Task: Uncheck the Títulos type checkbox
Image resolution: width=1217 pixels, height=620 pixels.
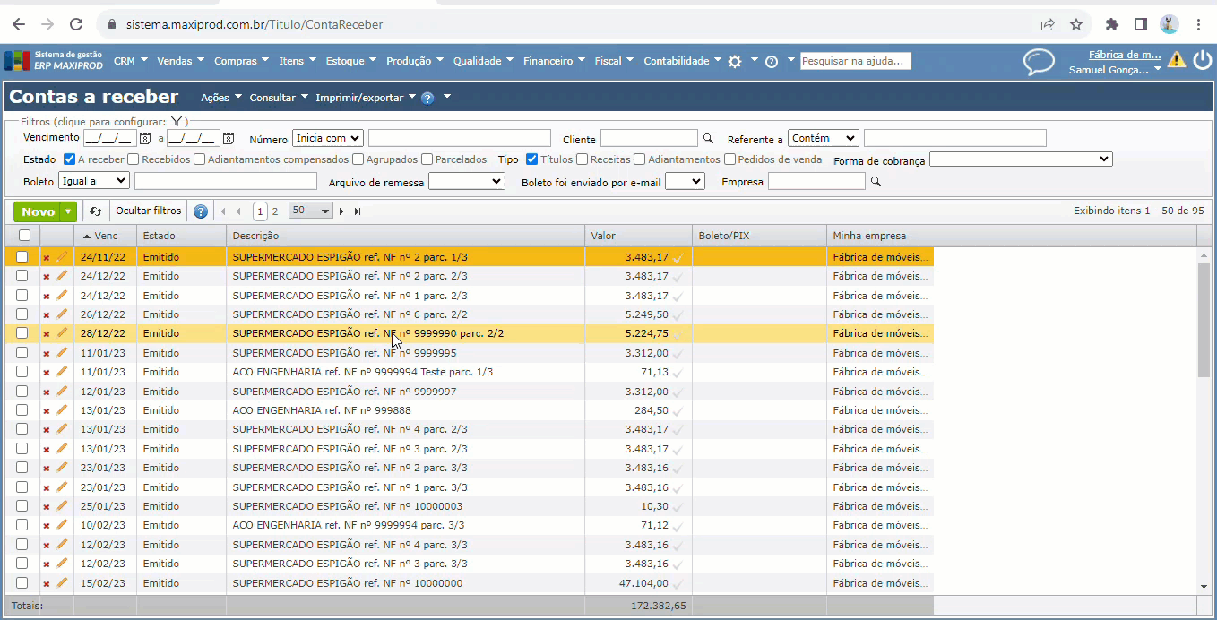Action: (x=532, y=159)
